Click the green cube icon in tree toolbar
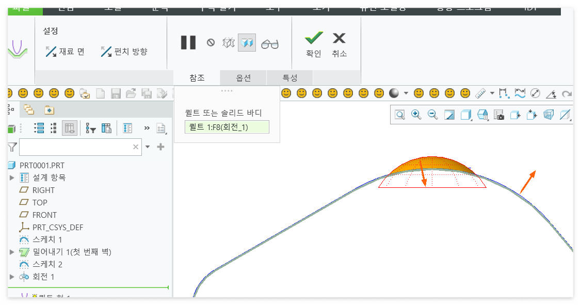 tap(11, 129)
